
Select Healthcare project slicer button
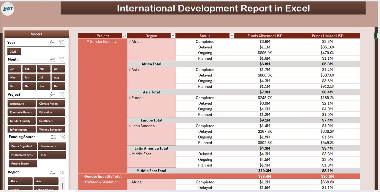[51, 121]
